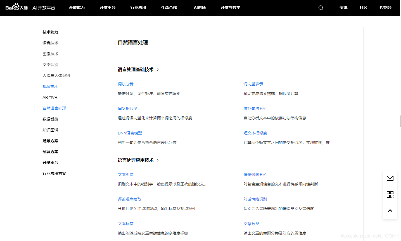Viewport: 401px width, 241px height.
Task: Open the 依存句法分析 link
Action: [x=255, y=109]
